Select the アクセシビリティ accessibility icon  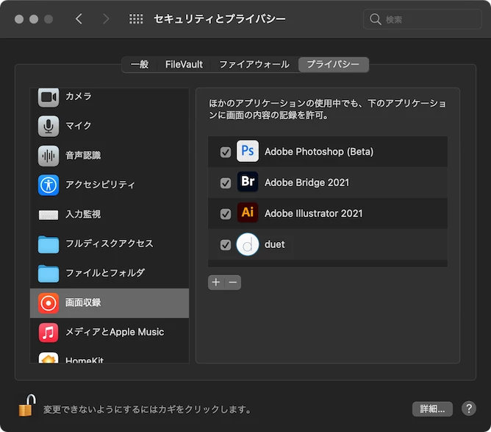click(x=49, y=185)
